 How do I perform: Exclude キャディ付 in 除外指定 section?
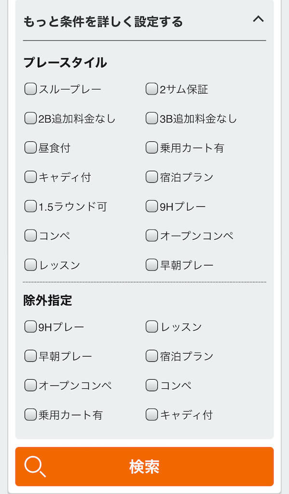click(151, 414)
